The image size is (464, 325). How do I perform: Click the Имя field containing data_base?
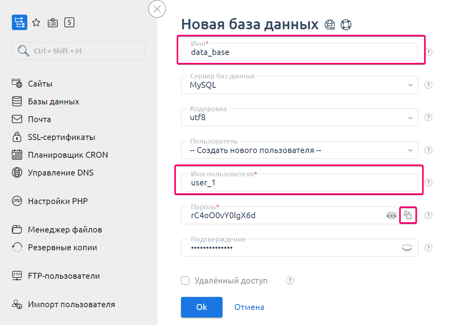299,52
